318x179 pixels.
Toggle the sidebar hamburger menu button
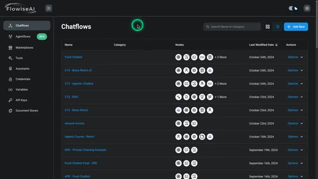(49, 8)
